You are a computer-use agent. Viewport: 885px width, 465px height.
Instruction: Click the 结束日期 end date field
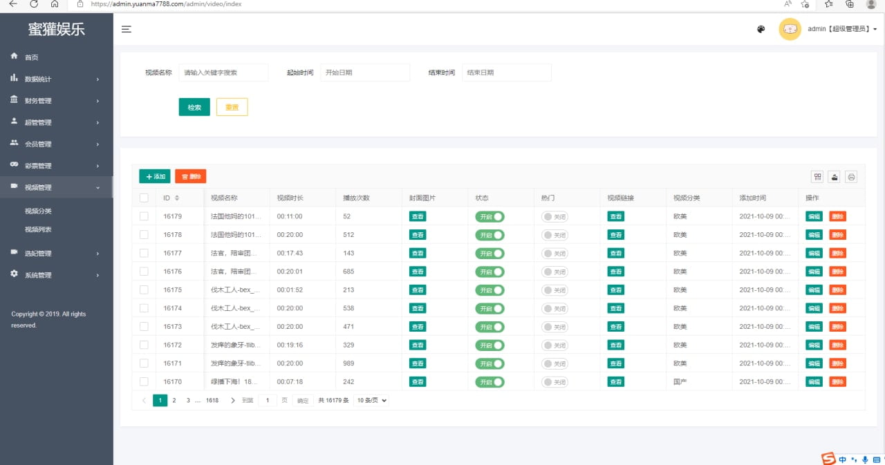pyautogui.click(x=507, y=73)
